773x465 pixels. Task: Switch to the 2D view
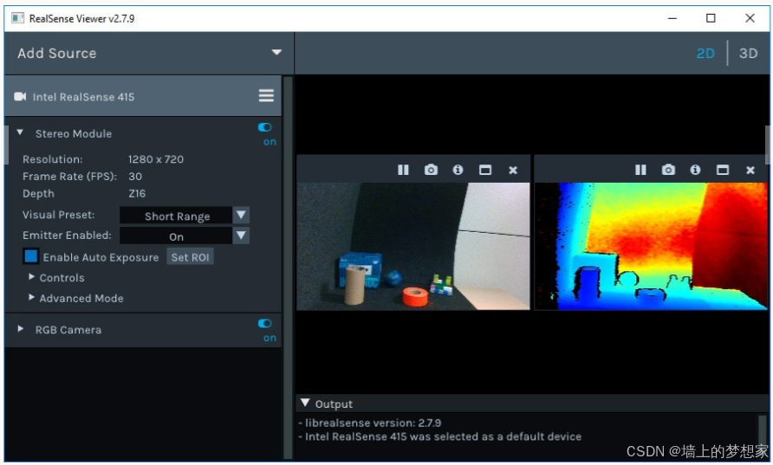tap(705, 53)
